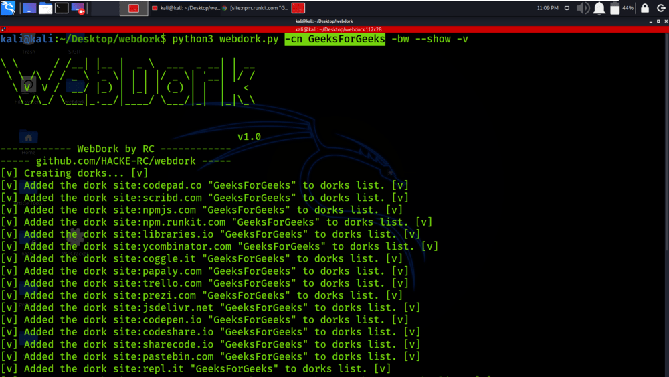
Task: Click the '-bw --show -v' flags text
Action: point(429,40)
